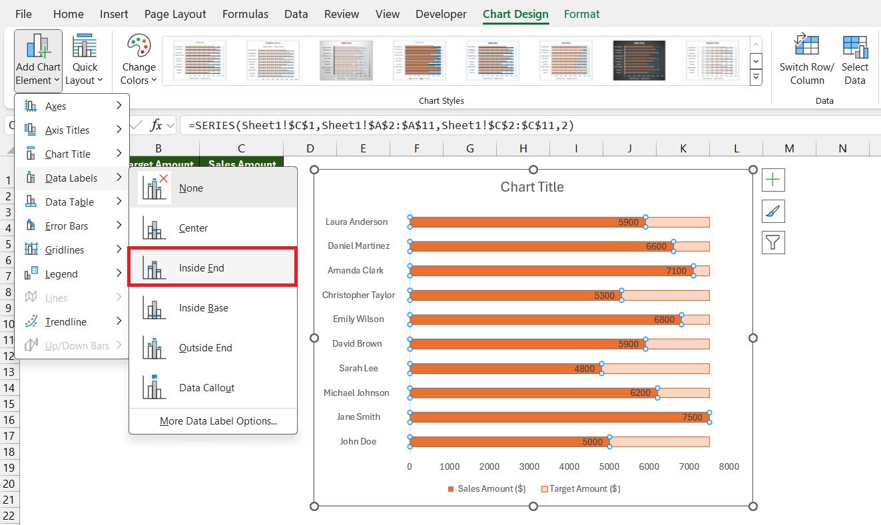
Task: Select the dark background chart style thumbnail
Action: tap(639, 61)
